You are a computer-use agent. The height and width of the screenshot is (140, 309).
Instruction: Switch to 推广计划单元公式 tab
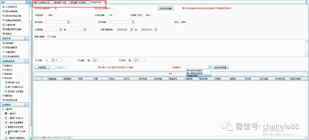click(43, 3)
